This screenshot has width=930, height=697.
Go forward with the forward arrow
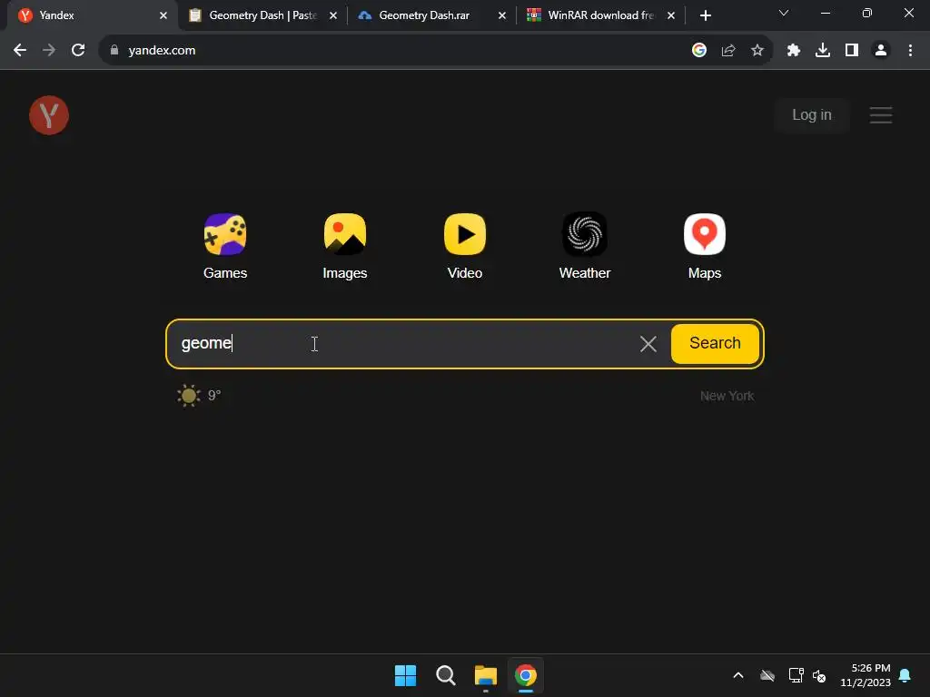[x=49, y=51]
